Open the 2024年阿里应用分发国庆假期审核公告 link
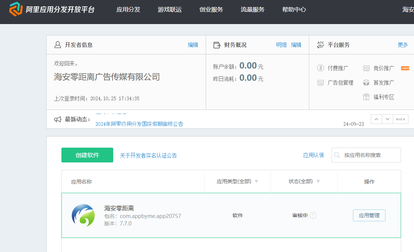Viewport: 414px width, 252px height. [x=139, y=124]
